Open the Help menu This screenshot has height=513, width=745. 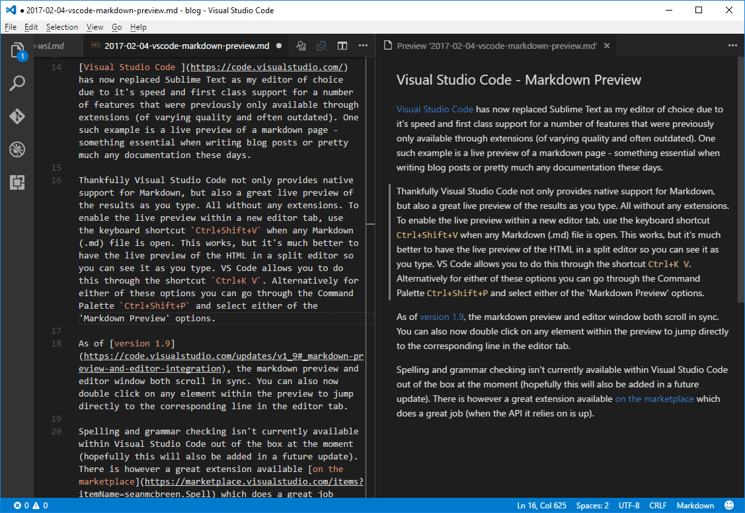[138, 27]
